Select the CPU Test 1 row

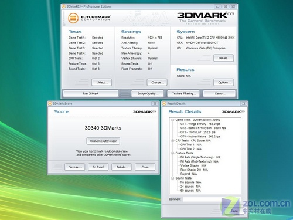click(x=190, y=145)
